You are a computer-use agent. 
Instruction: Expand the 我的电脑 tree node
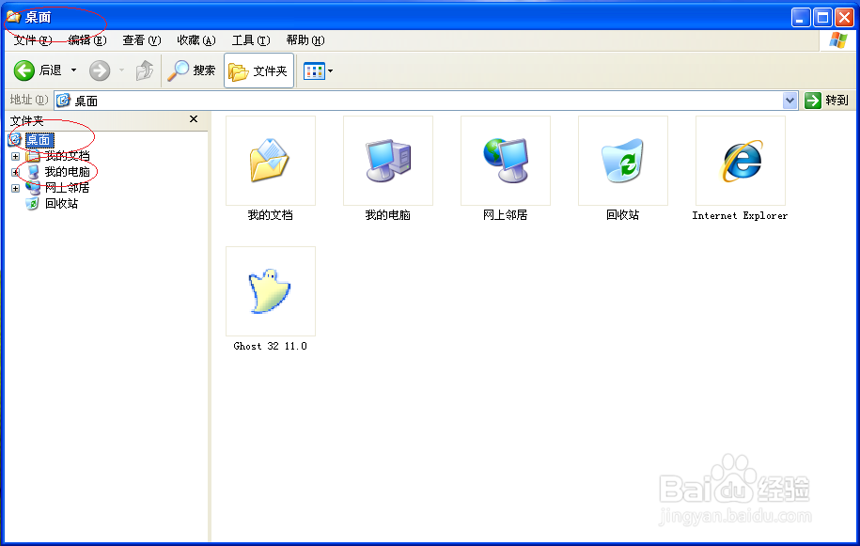(x=15, y=172)
